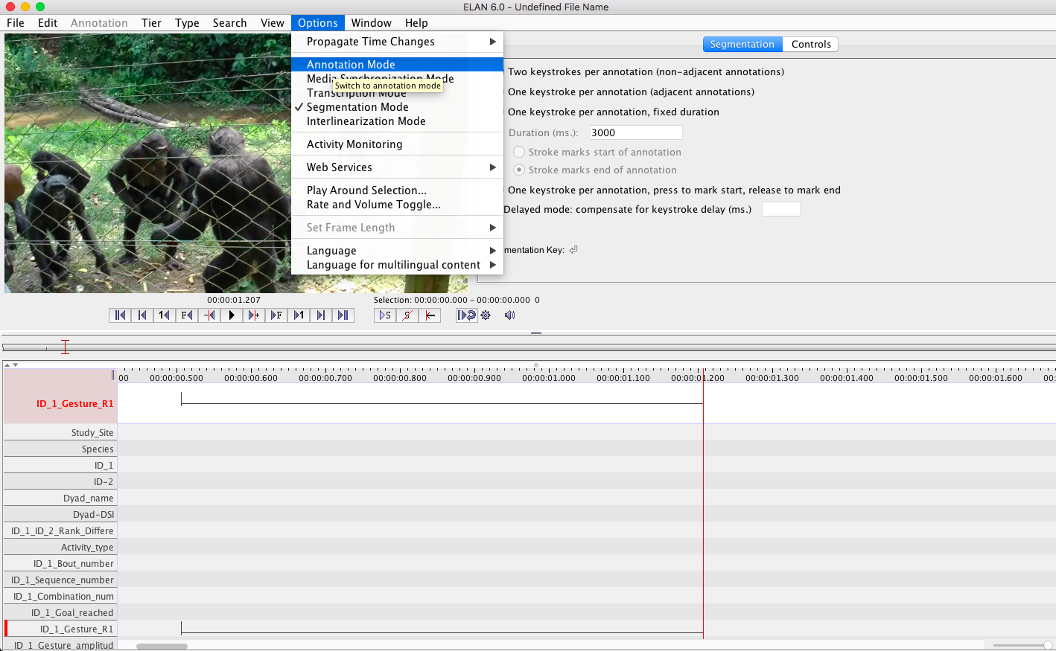
Task: Adjust the timeline zoom slider
Action: (x=1048, y=646)
